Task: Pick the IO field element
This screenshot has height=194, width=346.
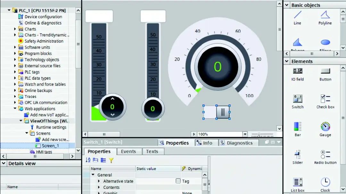Action: [297, 74]
